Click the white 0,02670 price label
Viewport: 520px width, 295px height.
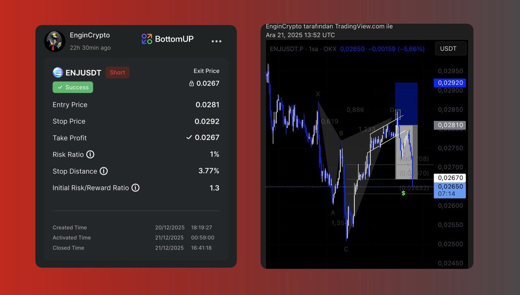(x=450, y=178)
